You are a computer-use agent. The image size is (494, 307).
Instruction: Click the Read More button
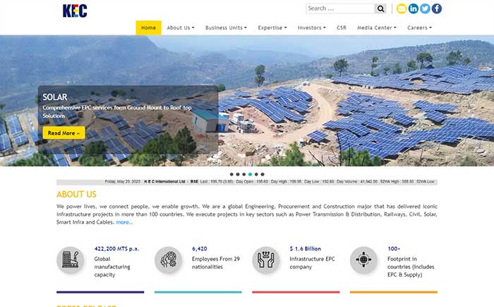click(x=64, y=133)
